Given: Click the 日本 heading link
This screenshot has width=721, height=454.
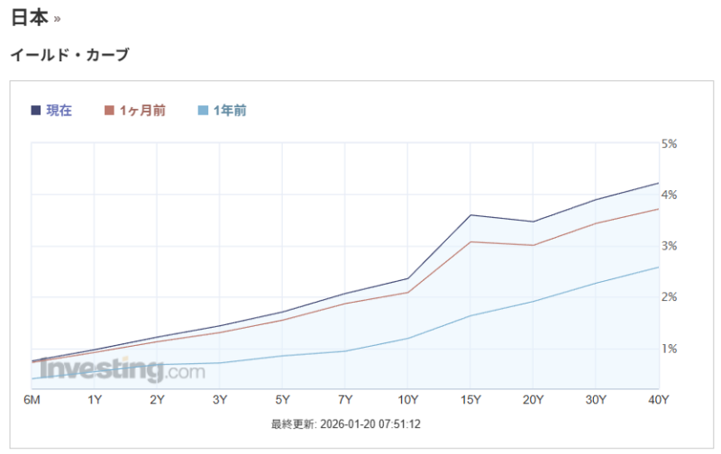Looking at the screenshot, I should point(30,17).
